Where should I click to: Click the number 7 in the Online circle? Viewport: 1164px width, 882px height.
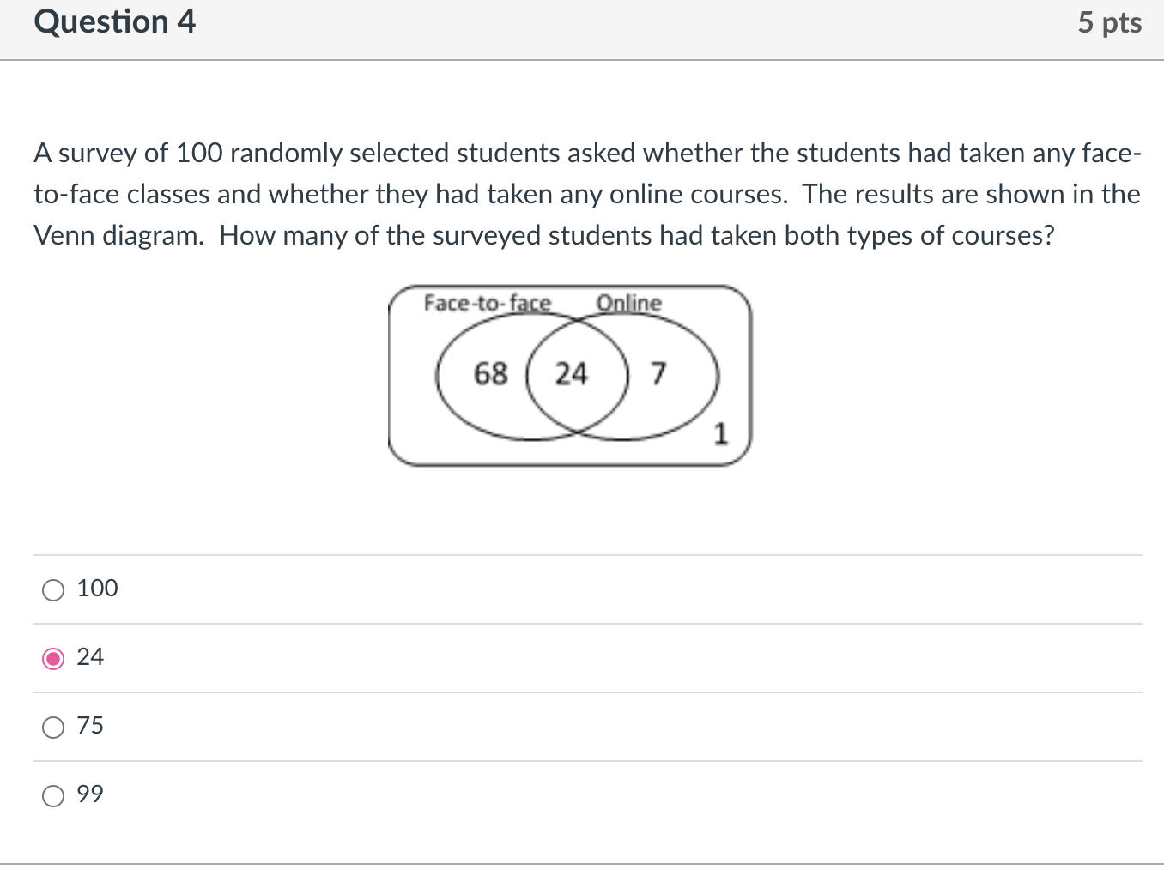pyautogui.click(x=658, y=374)
